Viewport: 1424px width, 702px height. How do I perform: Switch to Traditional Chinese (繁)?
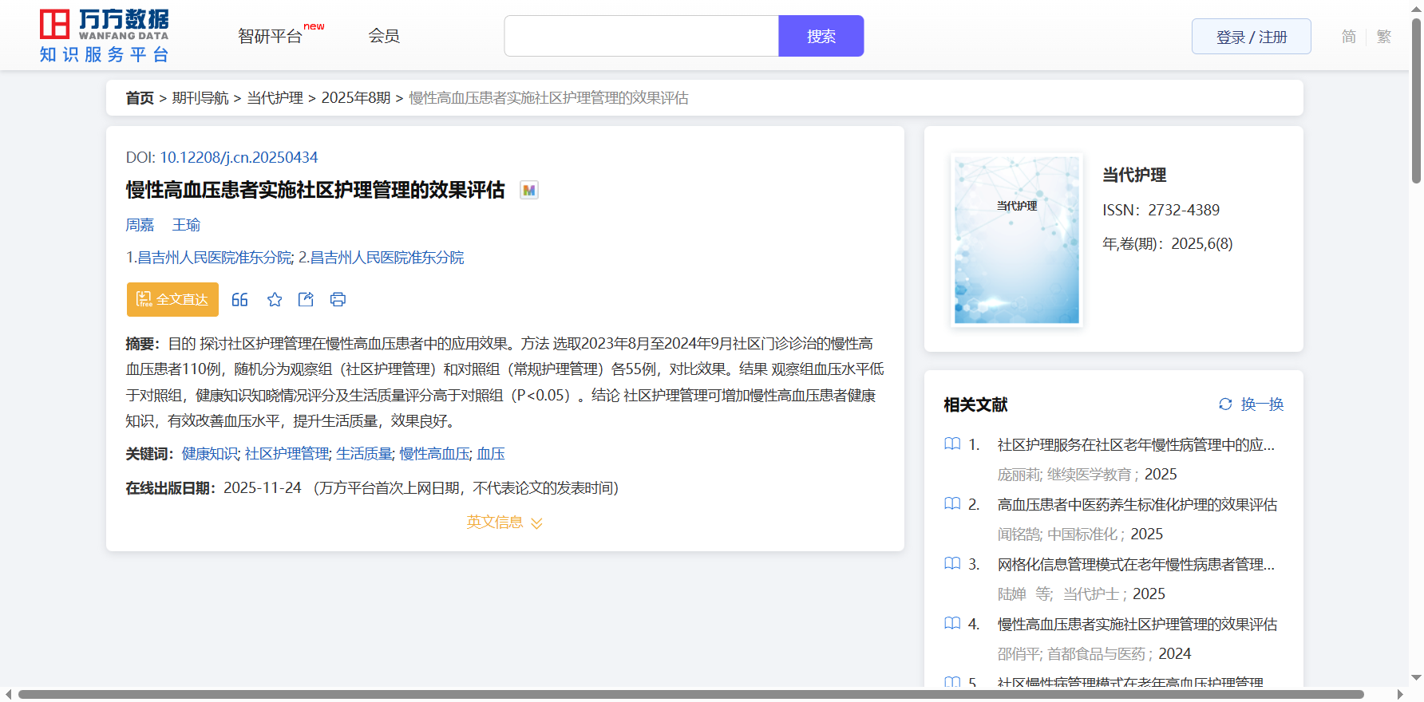tap(1384, 37)
